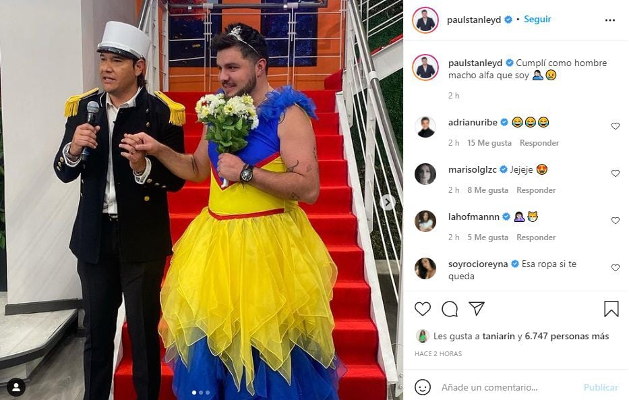This screenshot has width=629, height=400.
Task: View tagged people icon on photo
Action: pyautogui.click(x=16, y=388)
